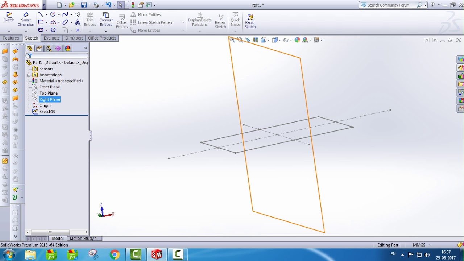Select the Model bottom tab
The width and height of the screenshot is (464, 261).
[58, 239]
